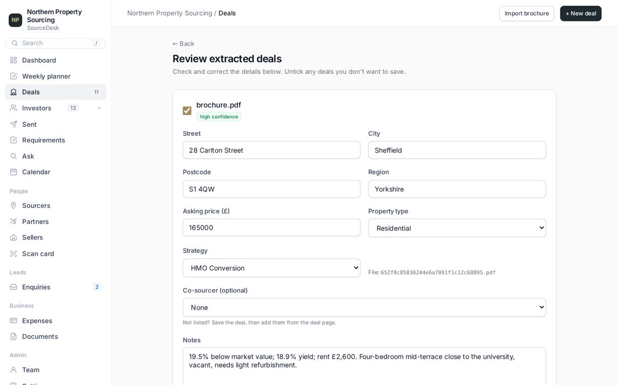The image size is (617, 385).
Task: Click into the Notes text area
Action: (365, 367)
